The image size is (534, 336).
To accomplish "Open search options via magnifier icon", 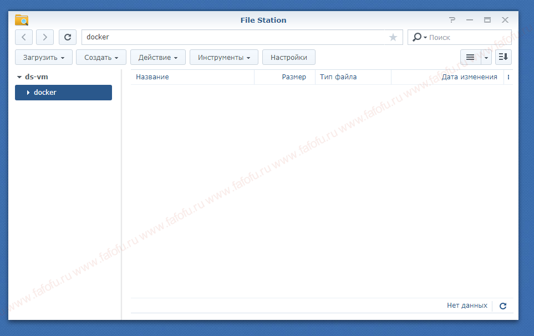I will coord(419,37).
